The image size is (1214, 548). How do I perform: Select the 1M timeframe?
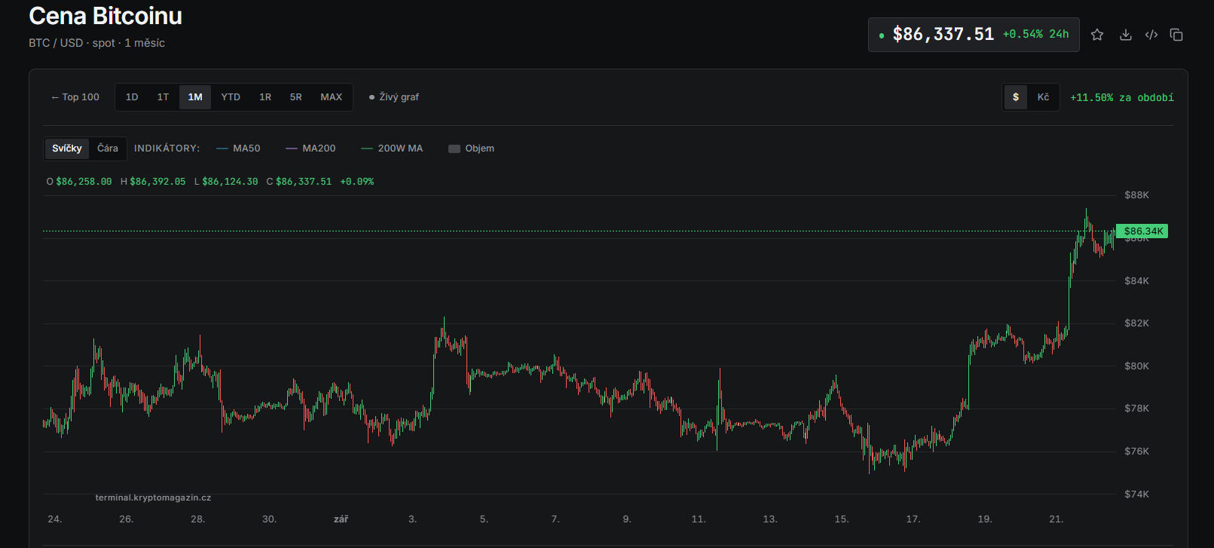(195, 97)
